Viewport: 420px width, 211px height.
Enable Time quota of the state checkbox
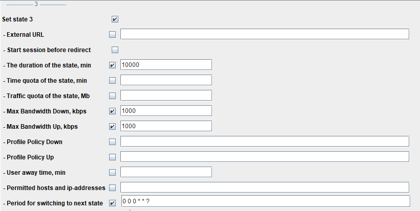coord(113,81)
